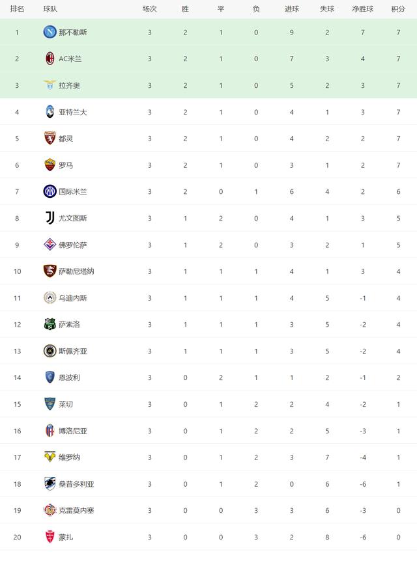The width and height of the screenshot is (417, 572).
Task: Sort by the 积分 column header
Action: pyautogui.click(x=398, y=9)
